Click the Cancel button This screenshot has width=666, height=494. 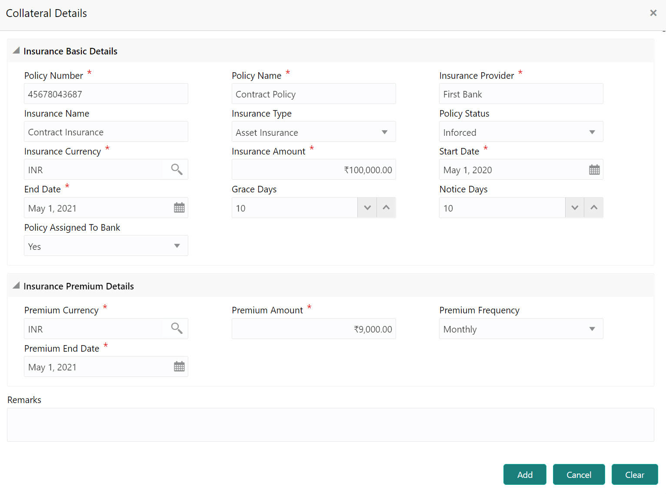pyautogui.click(x=579, y=474)
